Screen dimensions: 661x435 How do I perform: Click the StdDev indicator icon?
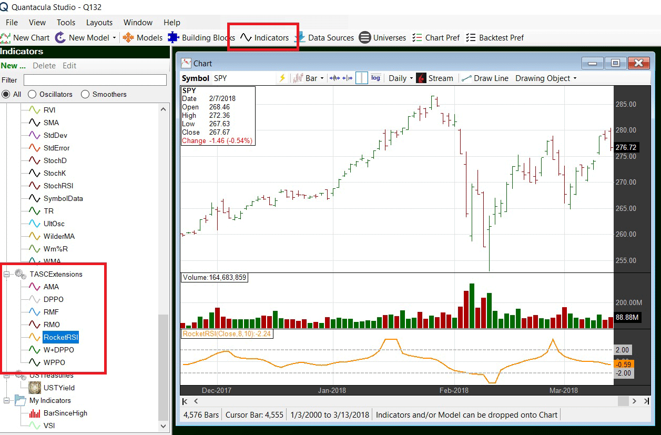pos(35,135)
